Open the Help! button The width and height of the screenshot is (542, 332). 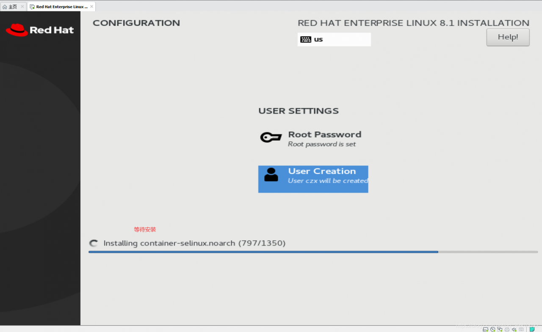(508, 37)
